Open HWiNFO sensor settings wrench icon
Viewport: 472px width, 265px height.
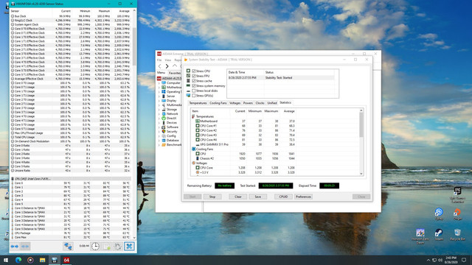point(118,247)
